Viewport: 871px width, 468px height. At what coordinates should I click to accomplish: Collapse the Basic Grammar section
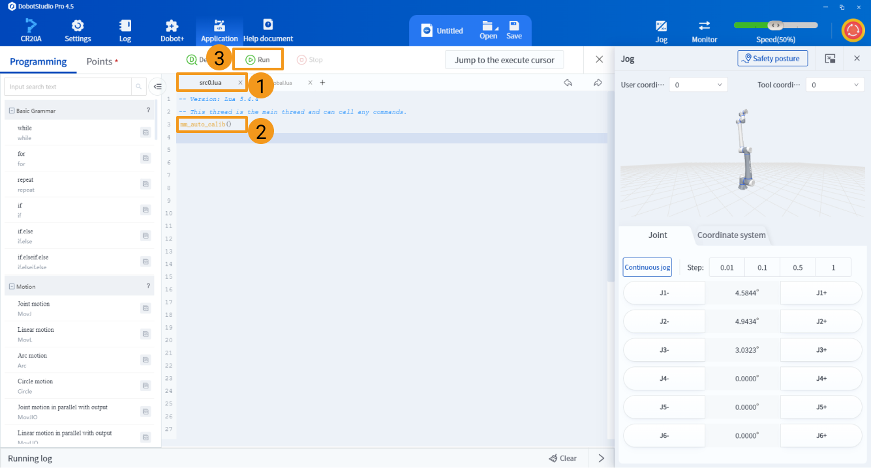coord(12,111)
